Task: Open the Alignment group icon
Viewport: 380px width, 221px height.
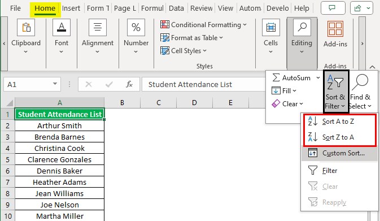Action: point(98,27)
